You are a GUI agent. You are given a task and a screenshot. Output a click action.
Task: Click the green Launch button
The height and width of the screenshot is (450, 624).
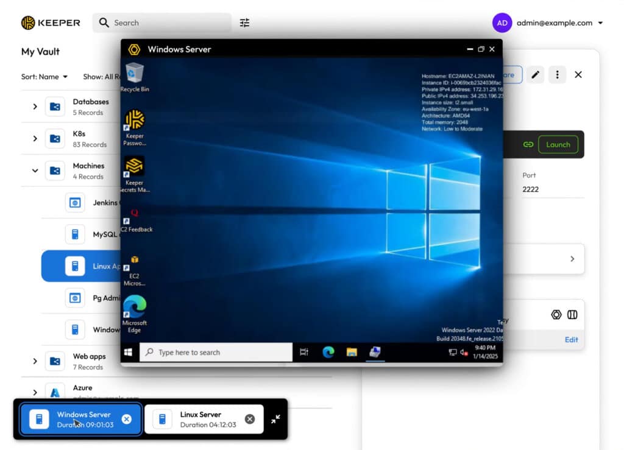558,144
